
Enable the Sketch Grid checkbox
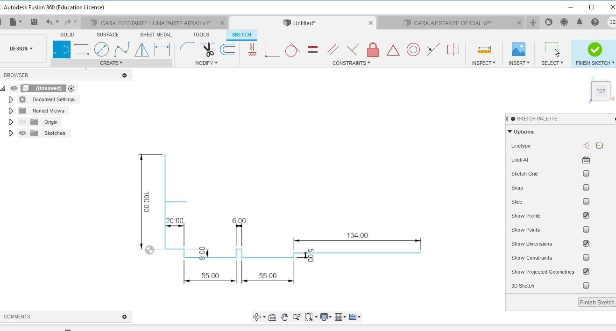[586, 174]
